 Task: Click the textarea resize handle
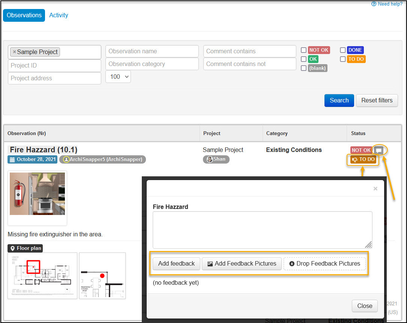pos(368,245)
